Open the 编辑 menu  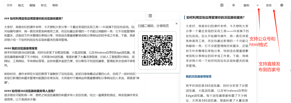32,5
